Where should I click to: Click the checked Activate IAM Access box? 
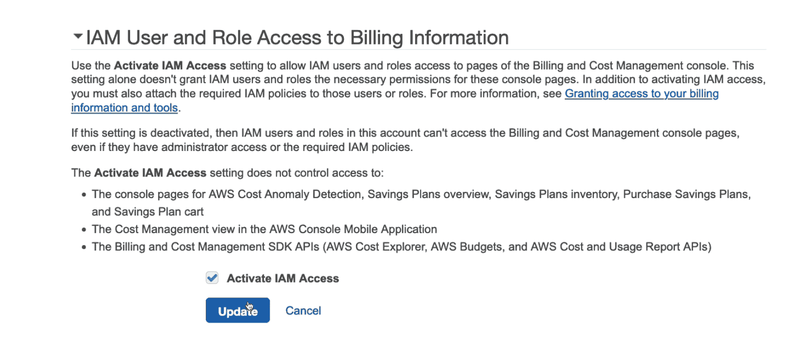(211, 277)
